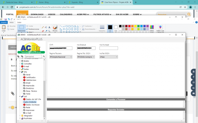Click the paperclip attachment icon
Image resolution: width=198 pixels, height=123 pixels.
point(12,93)
